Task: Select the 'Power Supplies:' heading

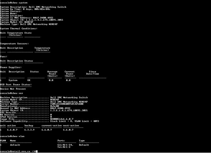Action: point(11,67)
